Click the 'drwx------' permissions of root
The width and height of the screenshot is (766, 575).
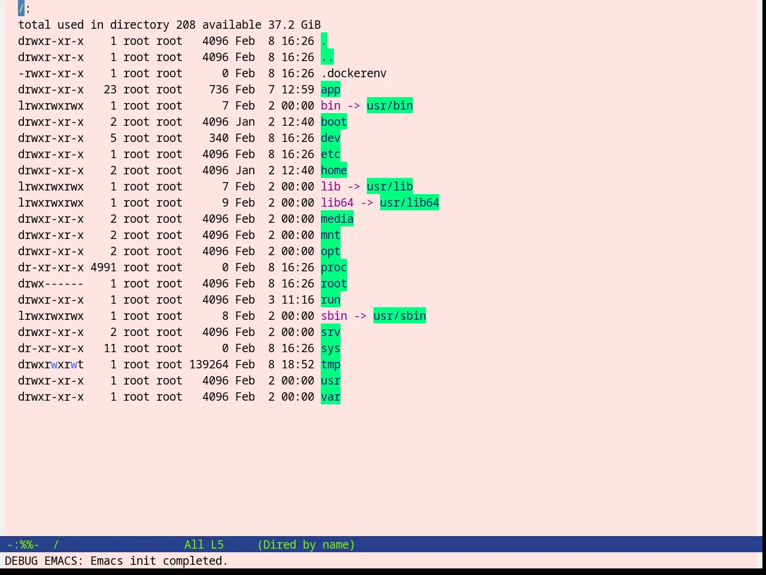(x=51, y=284)
